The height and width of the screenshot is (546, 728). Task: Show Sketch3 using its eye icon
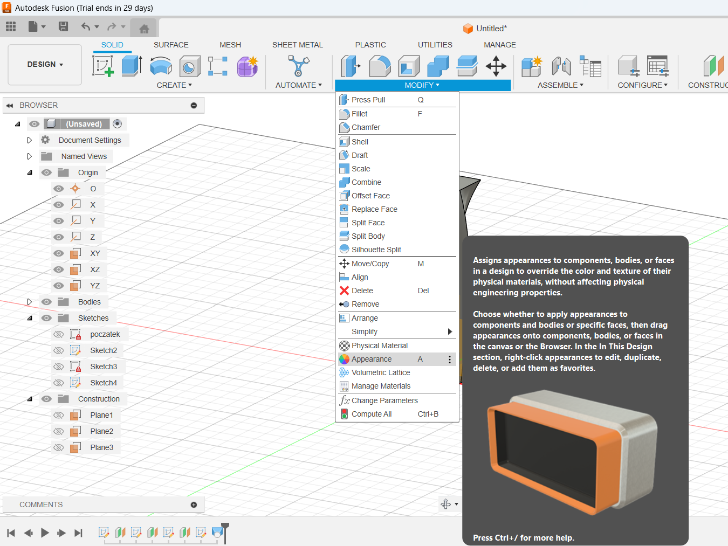(59, 367)
